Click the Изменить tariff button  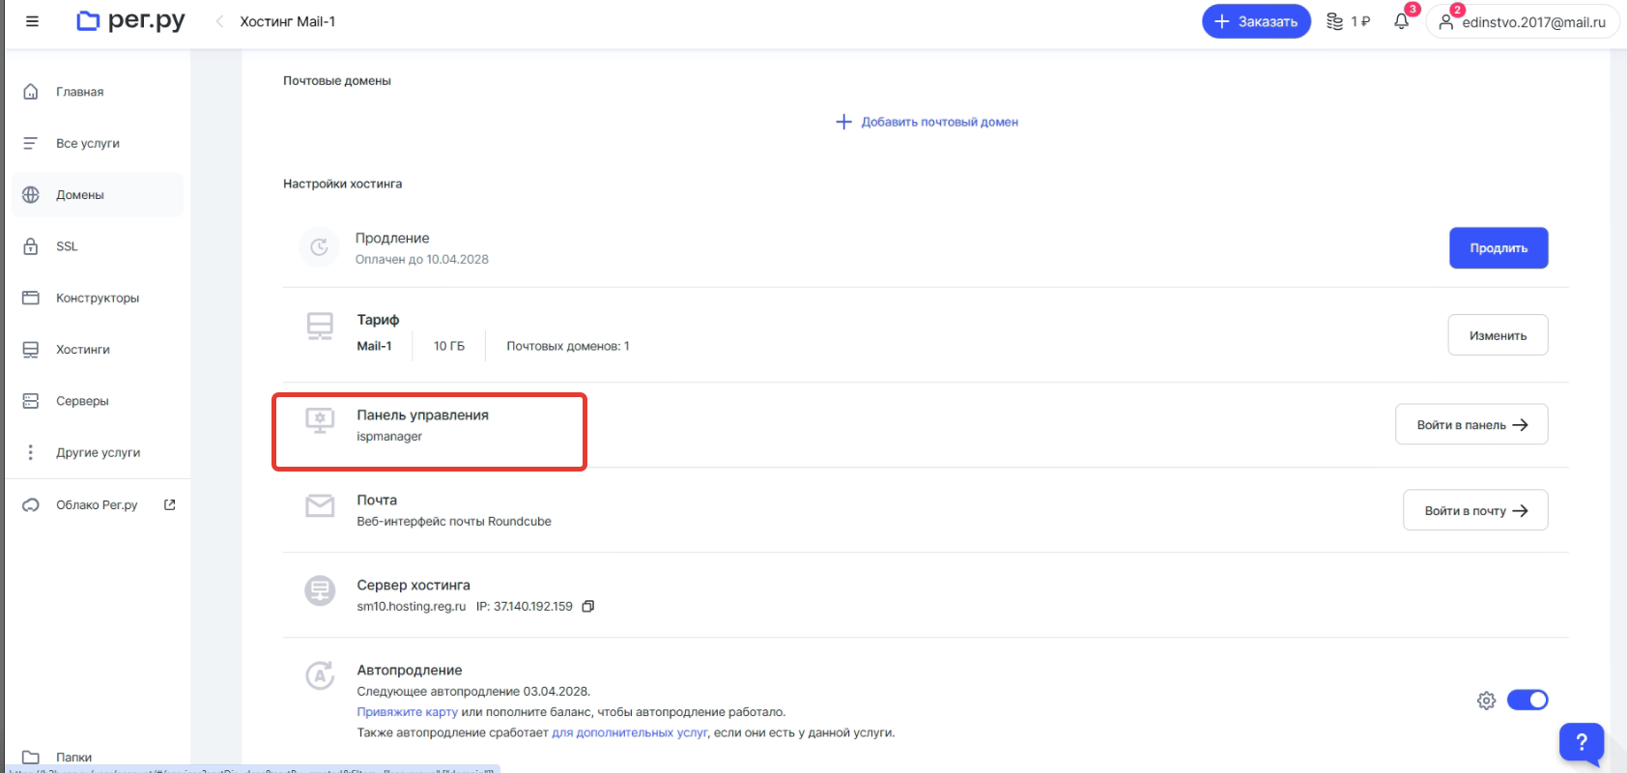(x=1498, y=335)
